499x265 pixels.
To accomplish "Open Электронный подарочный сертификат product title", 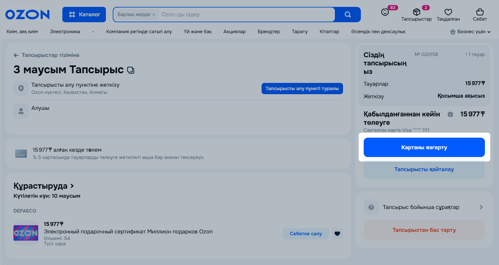I will tap(128, 232).
